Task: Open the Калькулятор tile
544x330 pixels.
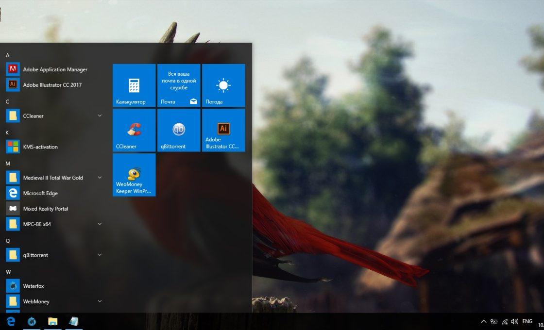Action: coord(134,85)
